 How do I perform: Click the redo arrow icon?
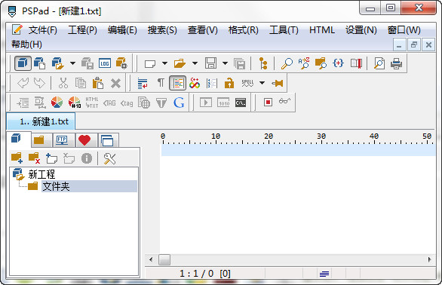click(39, 83)
